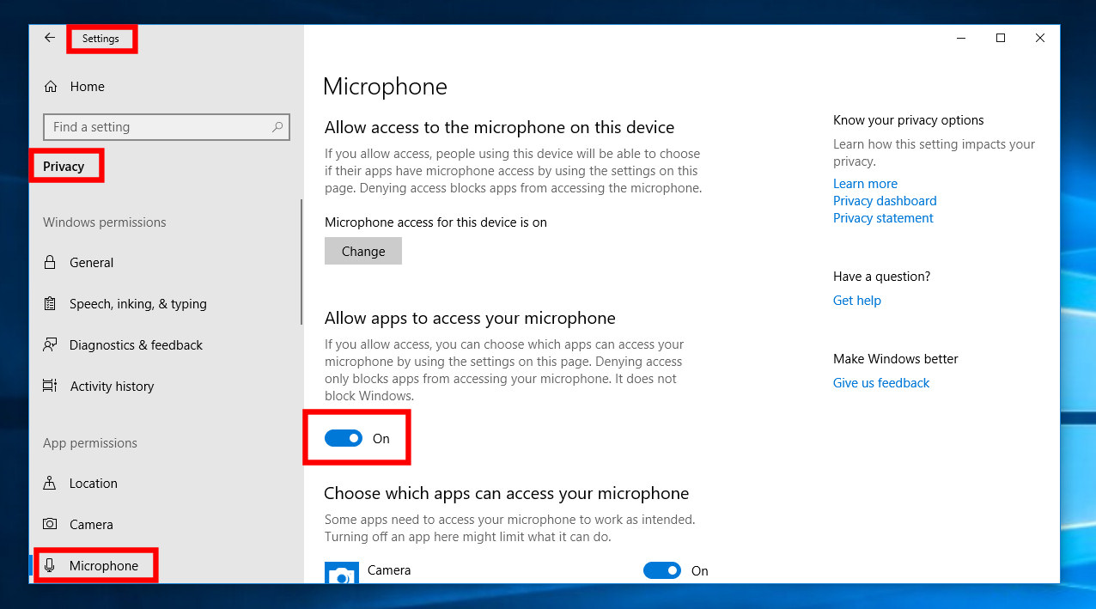Click the clipboard icon for Speech, inking
This screenshot has width=1096, height=609.
tap(51, 304)
